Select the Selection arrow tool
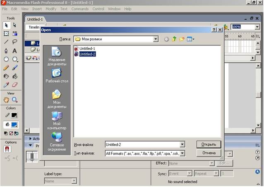The height and width of the screenshot is (187, 264). pyautogui.click(x=6, y=25)
